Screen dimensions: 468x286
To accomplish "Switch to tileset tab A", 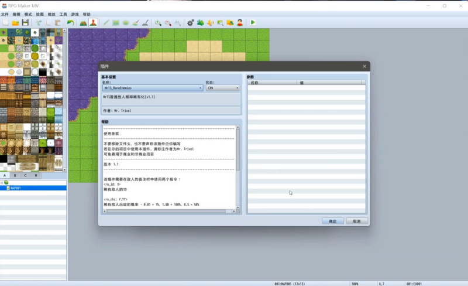I will (x=5, y=175).
